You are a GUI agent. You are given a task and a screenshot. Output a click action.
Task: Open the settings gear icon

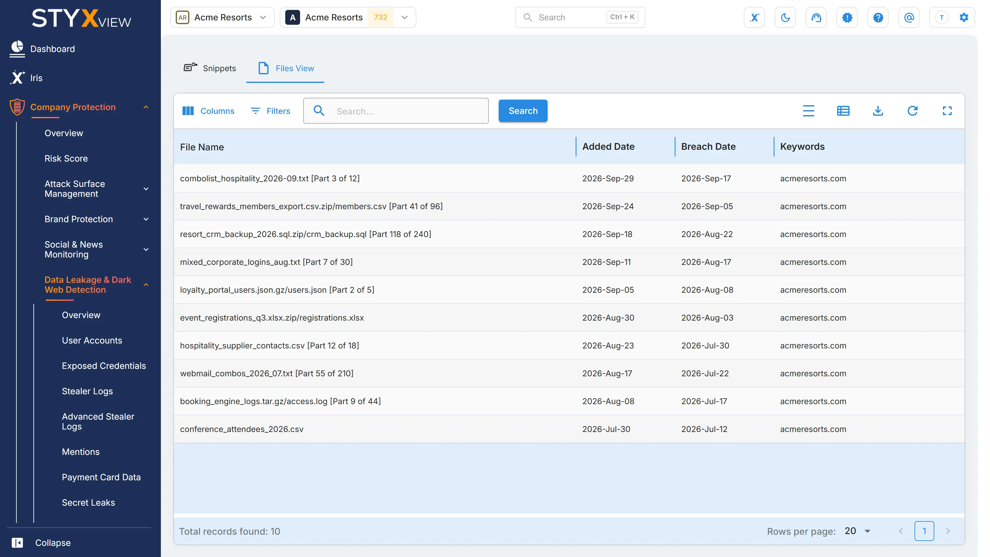[x=963, y=17]
